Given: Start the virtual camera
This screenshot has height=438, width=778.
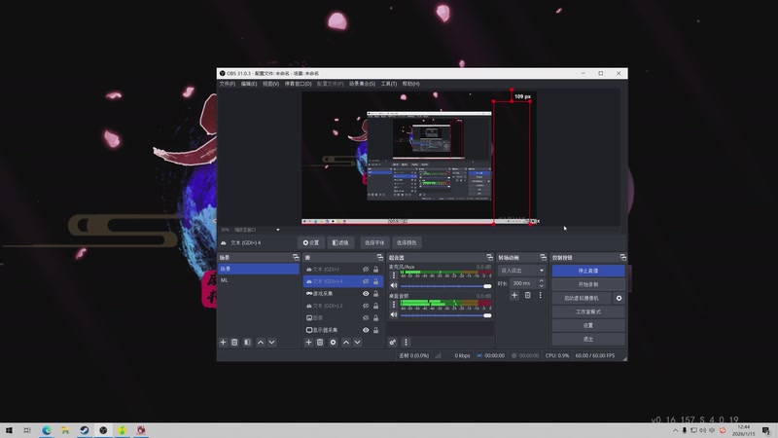Looking at the screenshot, I should point(582,298).
